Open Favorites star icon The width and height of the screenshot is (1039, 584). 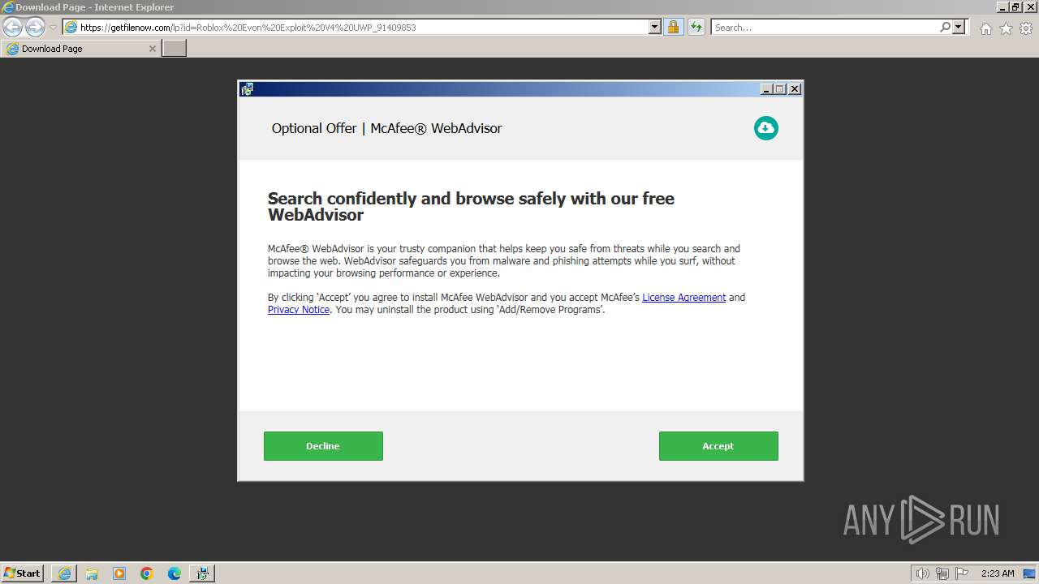click(x=1006, y=28)
